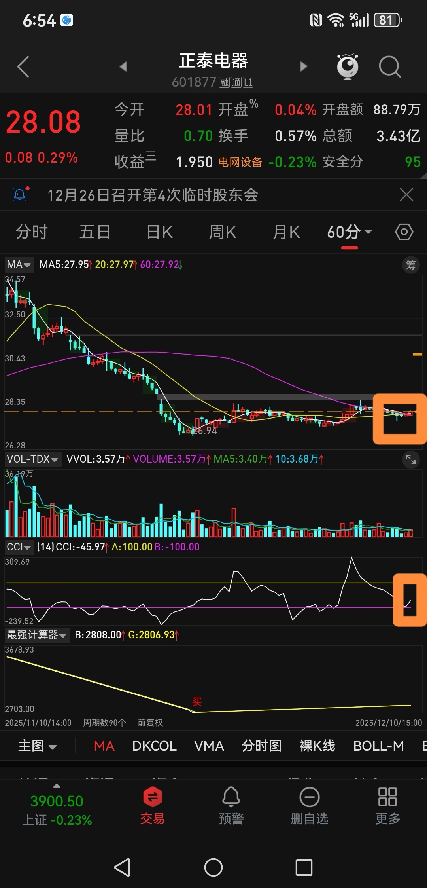Open the 更多 more grid

(x=388, y=805)
